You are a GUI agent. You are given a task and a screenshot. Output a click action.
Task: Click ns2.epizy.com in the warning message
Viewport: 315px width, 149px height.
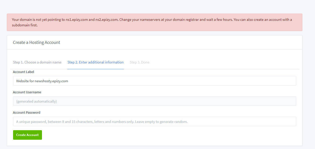(107, 20)
